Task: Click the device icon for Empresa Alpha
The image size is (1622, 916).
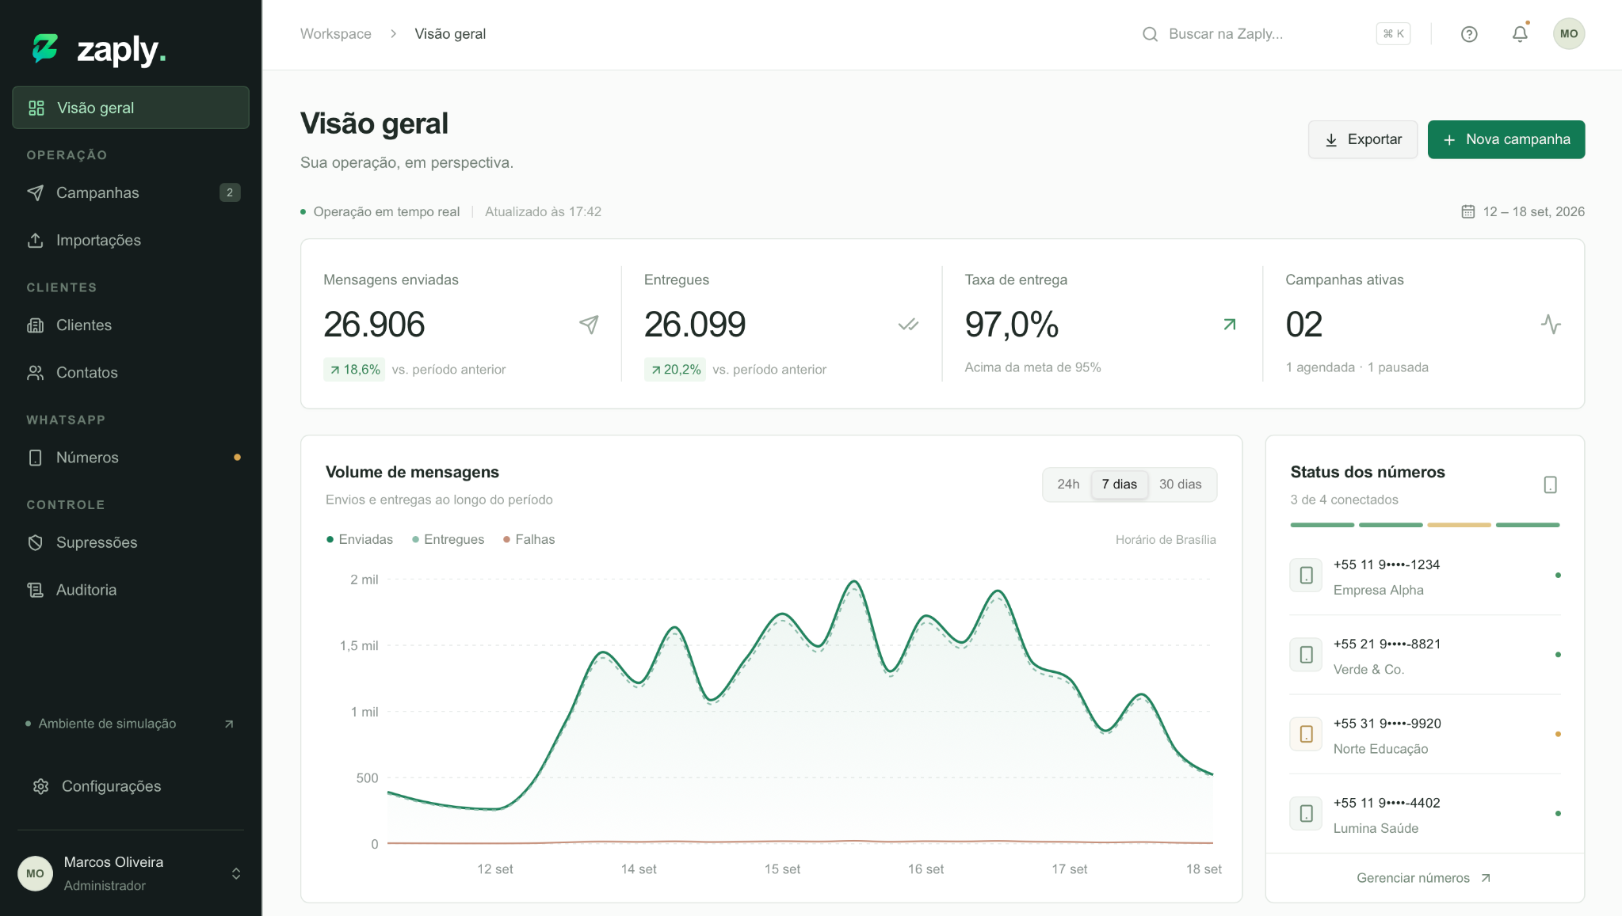Action: pyautogui.click(x=1306, y=576)
